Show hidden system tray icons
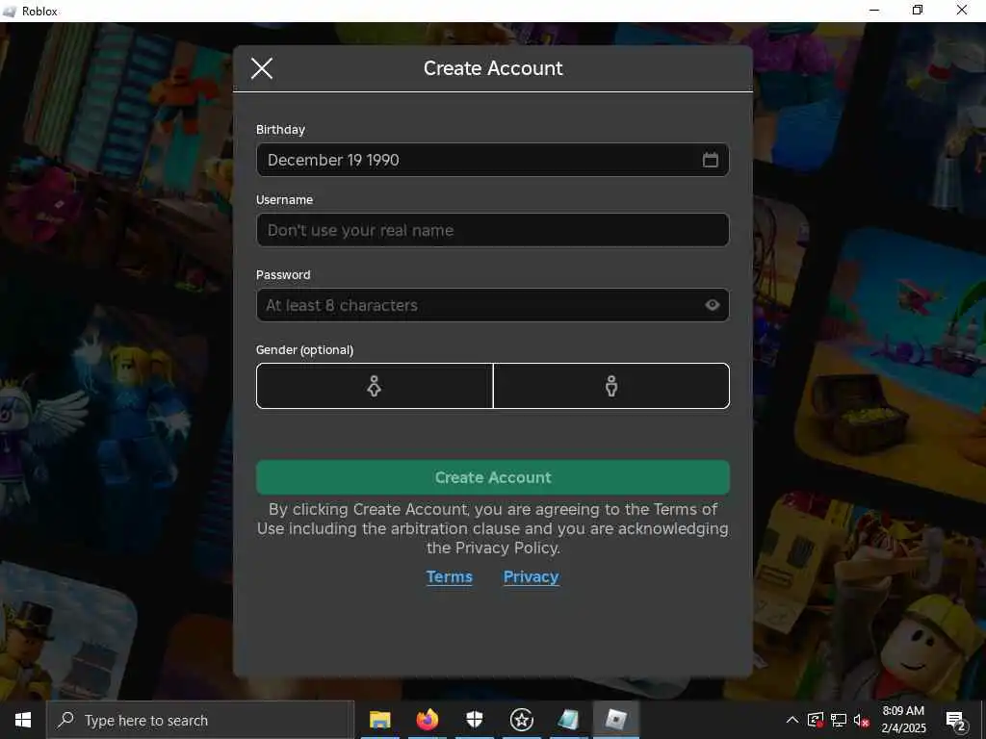Screen dimensions: 986x739 click(791, 720)
